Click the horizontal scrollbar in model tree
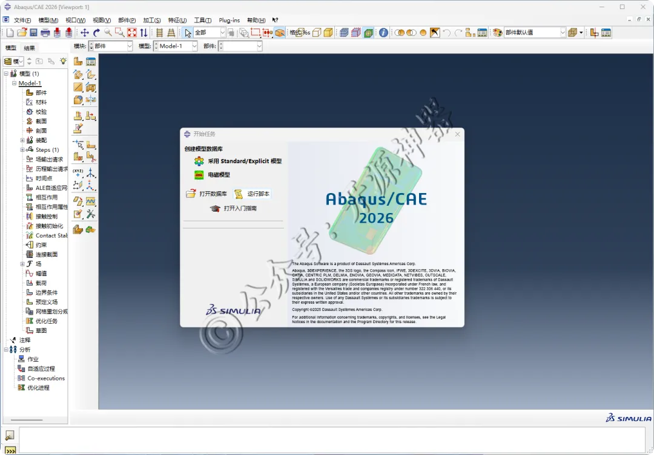This screenshot has width=654, height=455. coord(27,420)
